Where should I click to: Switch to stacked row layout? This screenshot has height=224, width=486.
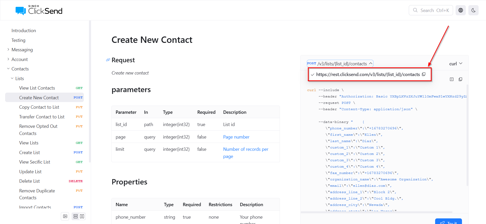(x=76, y=216)
